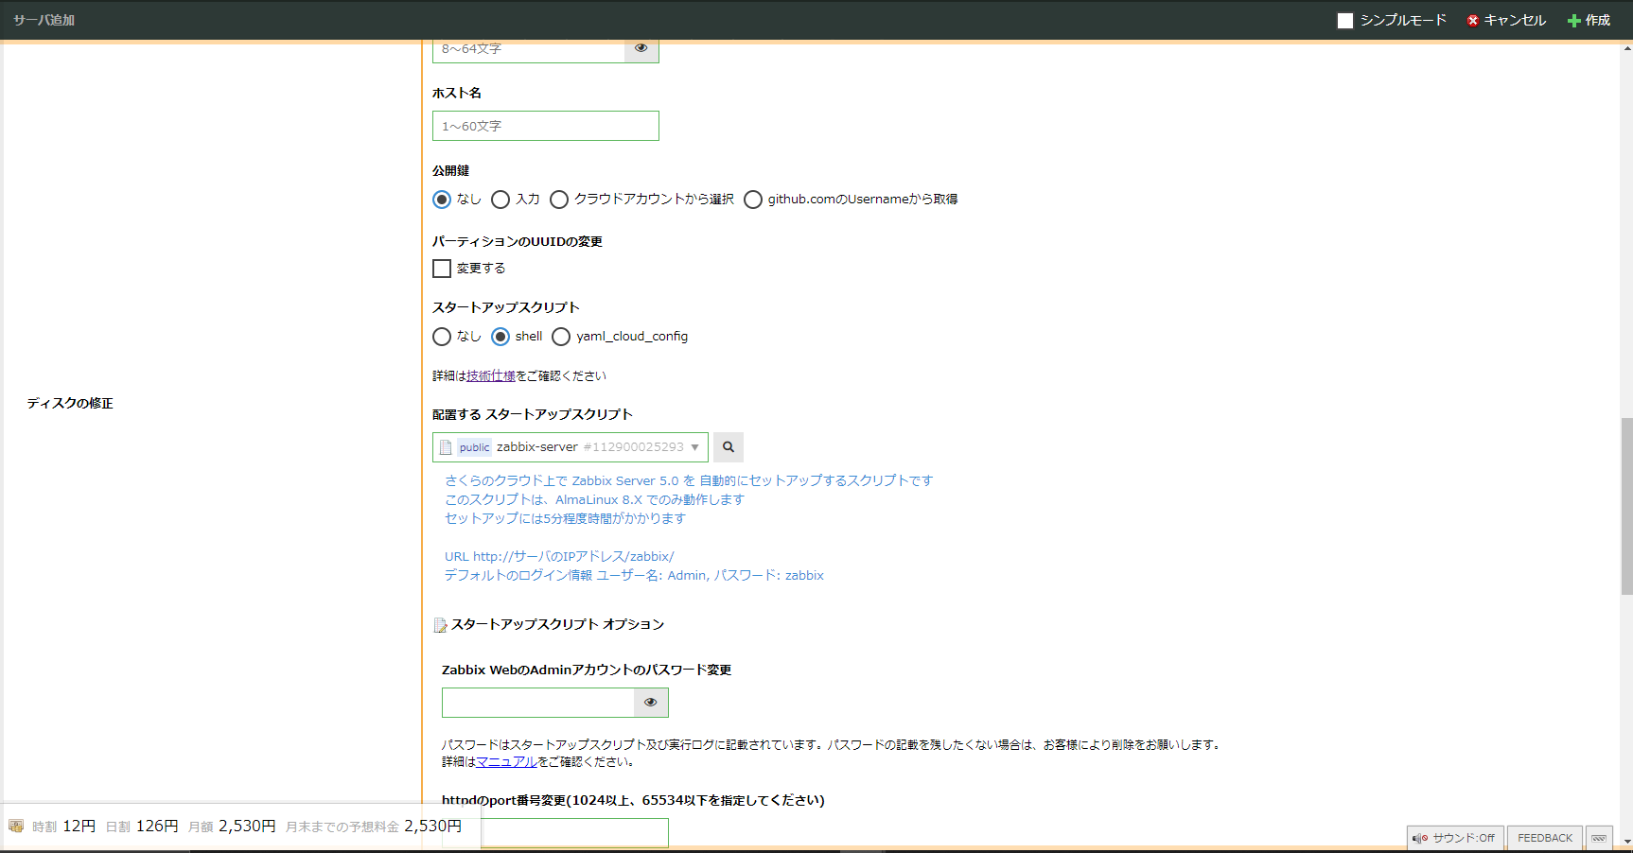Click the startup script options note icon
Screen dimensions: 1633x853
pyautogui.click(x=440, y=625)
